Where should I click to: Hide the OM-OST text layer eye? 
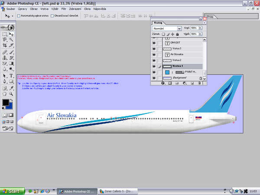point(154,43)
